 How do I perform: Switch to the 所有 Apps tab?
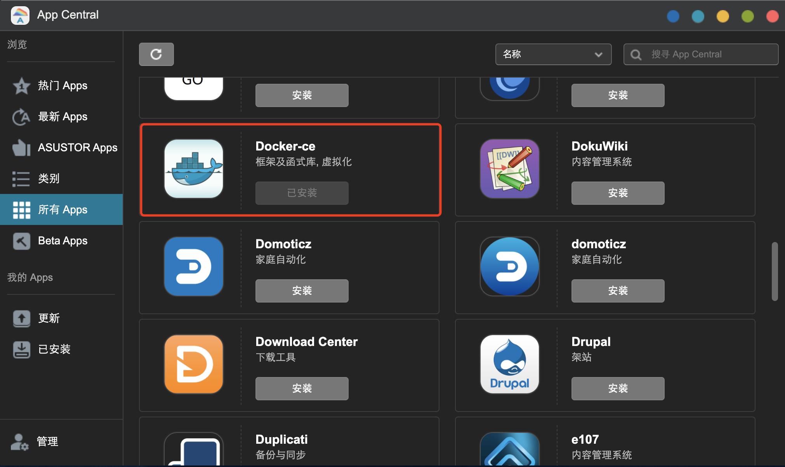(x=63, y=209)
